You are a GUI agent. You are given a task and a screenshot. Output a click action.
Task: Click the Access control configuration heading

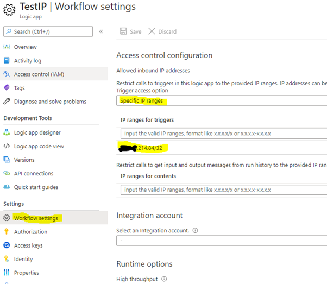point(165,55)
